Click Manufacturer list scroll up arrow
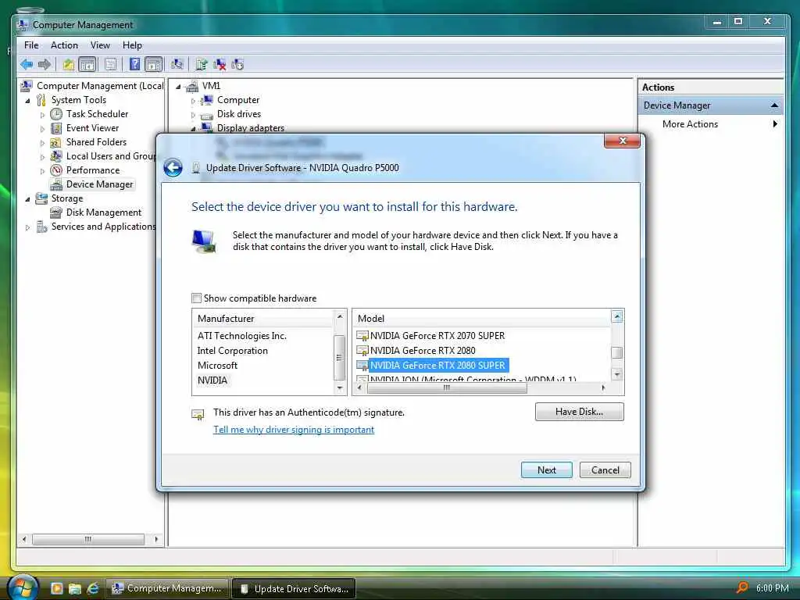 tap(340, 317)
